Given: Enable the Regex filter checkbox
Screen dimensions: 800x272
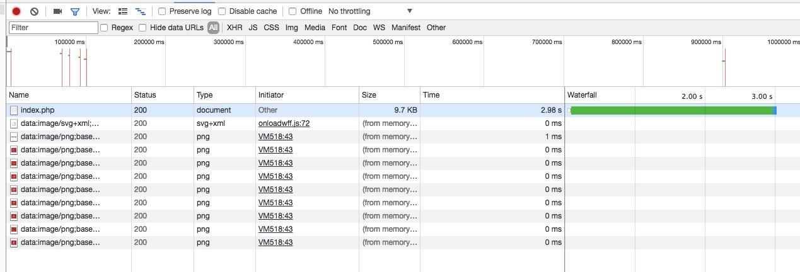Looking at the screenshot, I should (105, 28).
